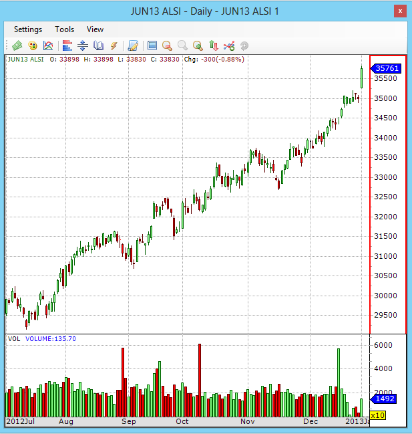Open the View menu
This screenshot has width=412, height=434.
click(95, 29)
